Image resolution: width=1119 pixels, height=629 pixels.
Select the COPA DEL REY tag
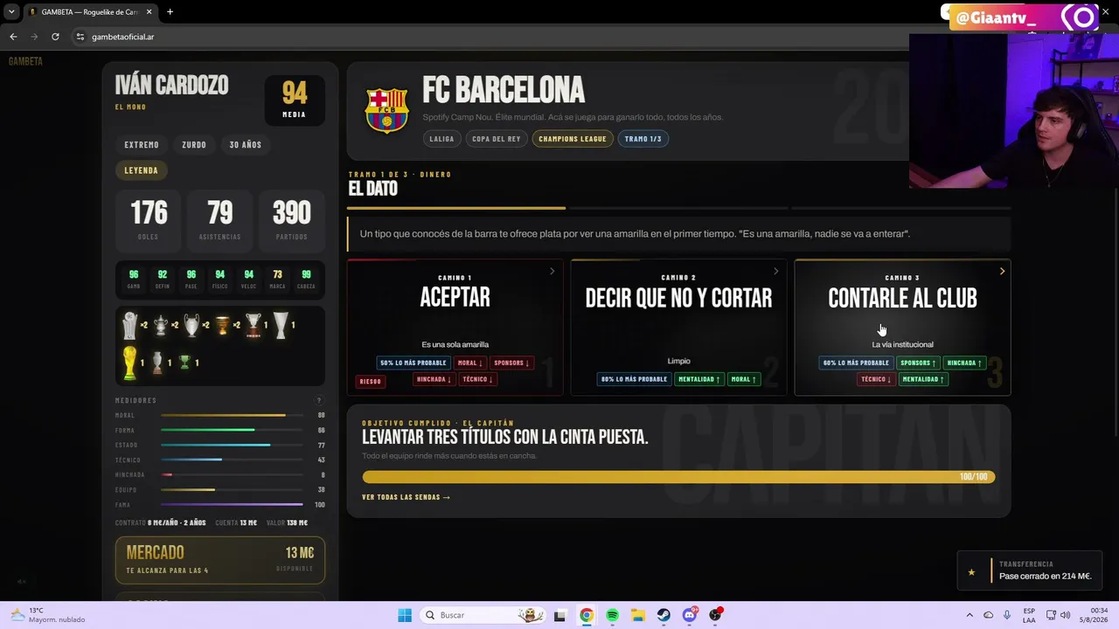497,139
